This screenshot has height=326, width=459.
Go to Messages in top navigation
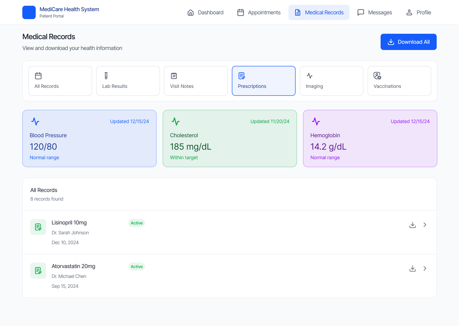click(375, 12)
